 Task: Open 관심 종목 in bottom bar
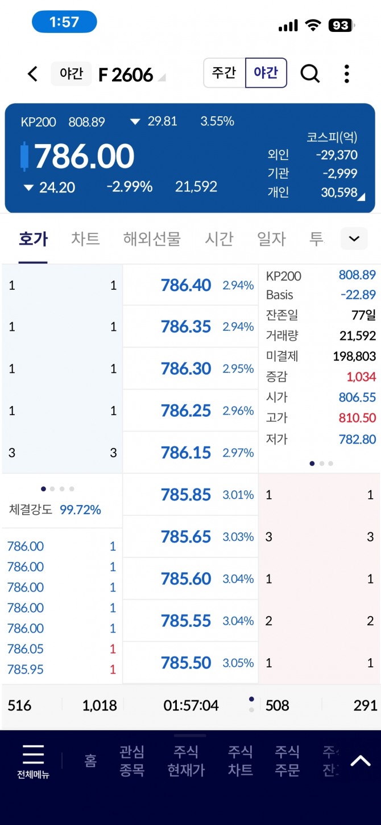tap(132, 761)
